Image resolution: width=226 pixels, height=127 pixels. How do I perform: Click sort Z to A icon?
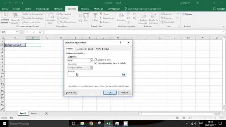(81, 21)
